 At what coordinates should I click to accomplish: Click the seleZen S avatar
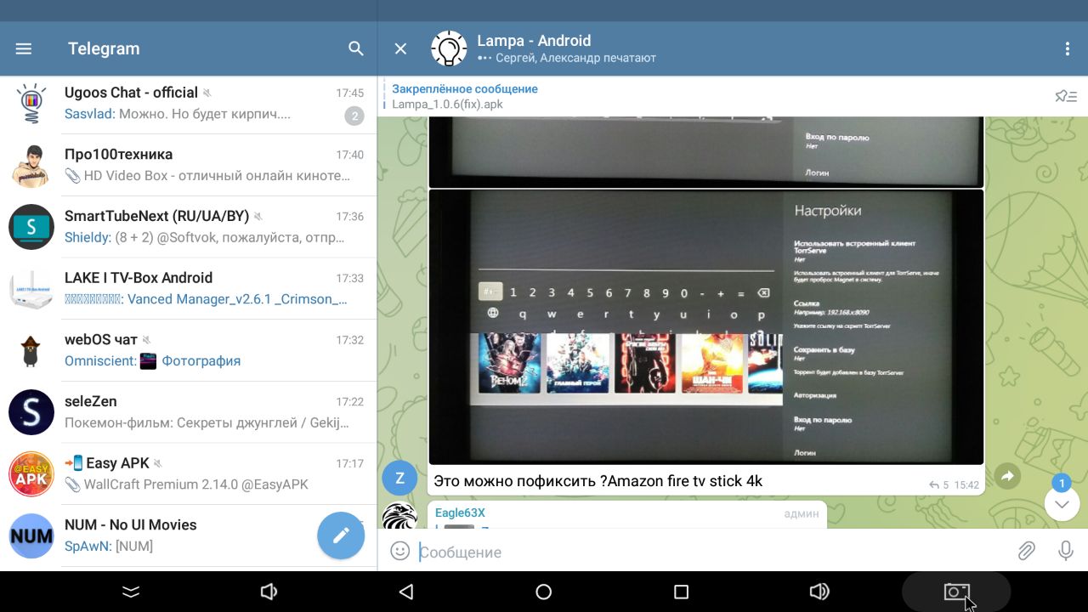point(31,412)
